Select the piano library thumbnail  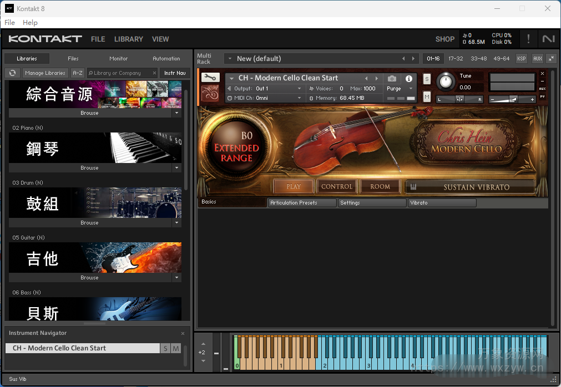pos(95,147)
